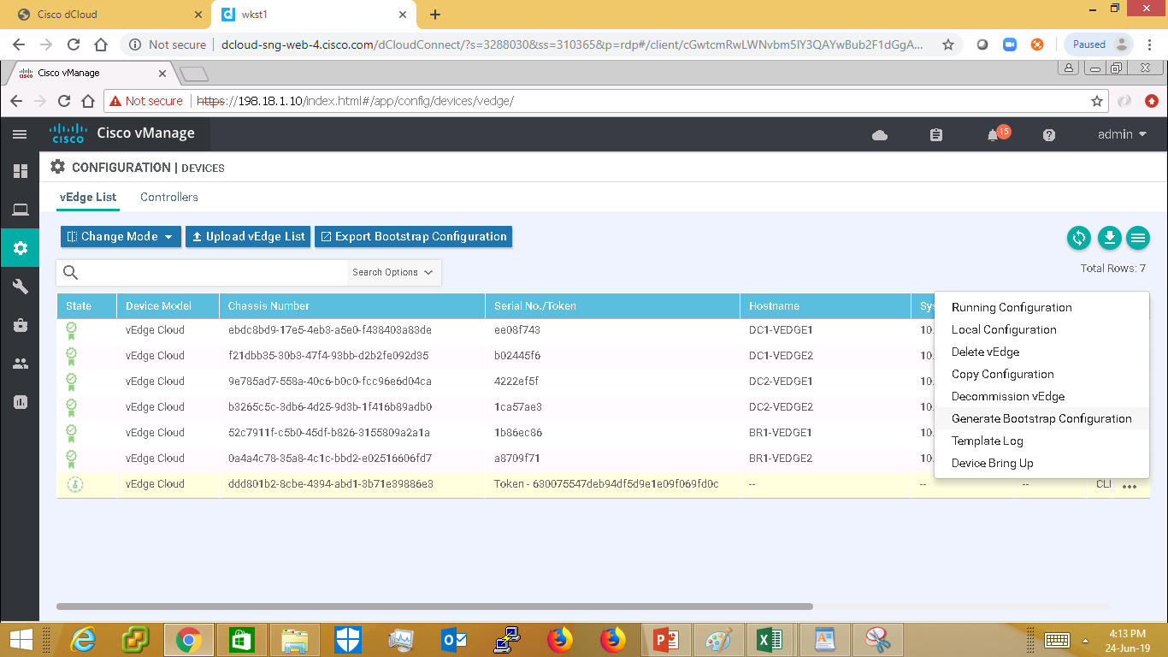Viewport: 1168px width, 657px height.
Task: Refresh the device table
Action: coord(1079,238)
